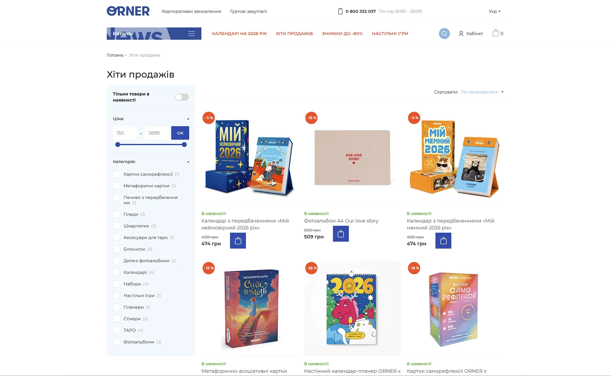Open the Каталог hamburger menu
This screenshot has width=611, height=376.
click(192, 33)
